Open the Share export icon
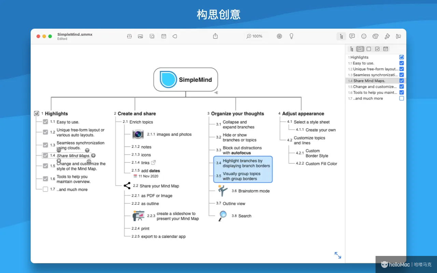The image size is (437, 273). tap(215, 36)
